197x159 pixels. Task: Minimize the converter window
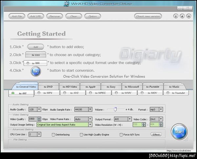click(x=180, y=8)
